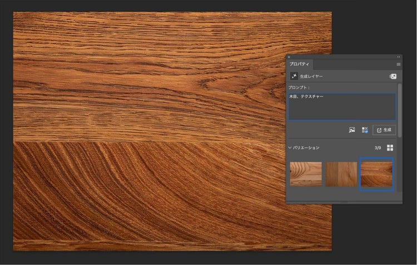Click the 生成レイヤー label
The width and height of the screenshot is (417, 265).
coord(312,76)
